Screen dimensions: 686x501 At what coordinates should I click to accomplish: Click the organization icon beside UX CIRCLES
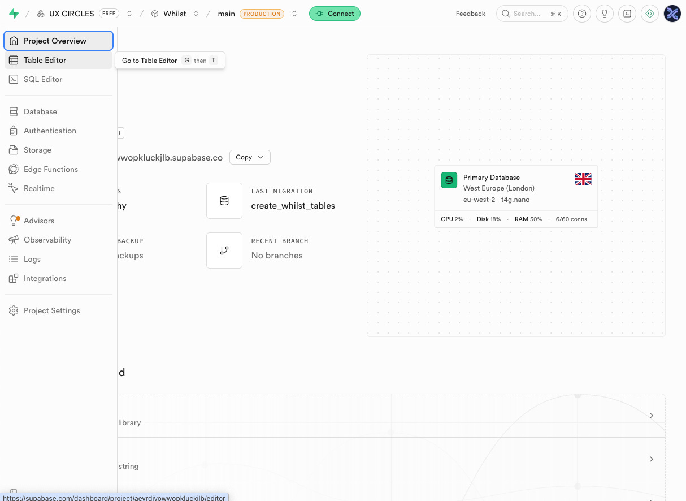click(41, 14)
